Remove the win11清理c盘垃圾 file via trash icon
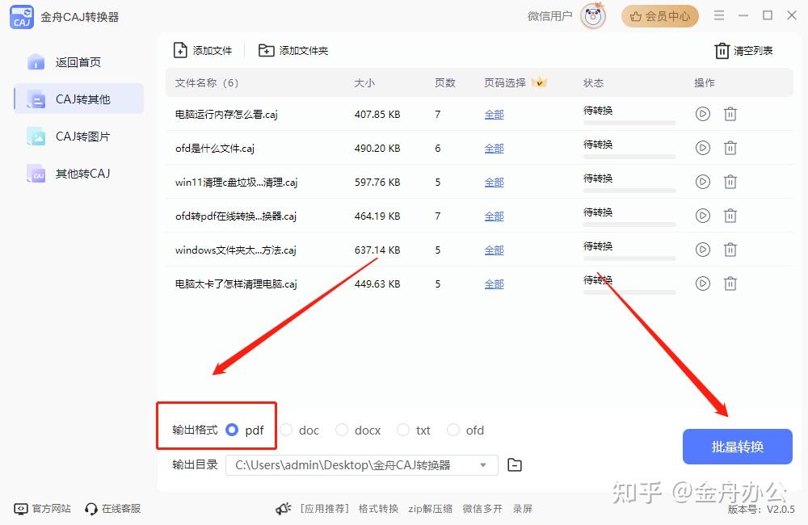The height and width of the screenshot is (525, 808). tap(730, 182)
